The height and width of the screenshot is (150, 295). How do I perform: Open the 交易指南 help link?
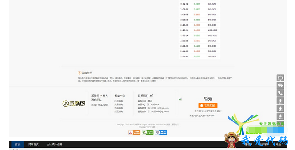point(119,104)
